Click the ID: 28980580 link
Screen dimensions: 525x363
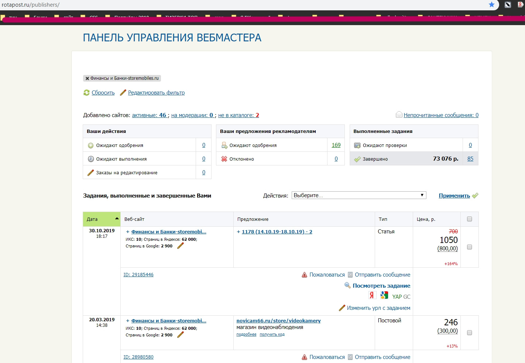coord(138,357)
